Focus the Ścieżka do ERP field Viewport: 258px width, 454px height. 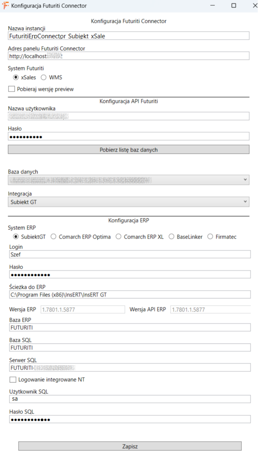[130, 295]
